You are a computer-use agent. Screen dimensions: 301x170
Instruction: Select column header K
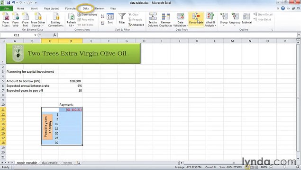click(197, 41)
